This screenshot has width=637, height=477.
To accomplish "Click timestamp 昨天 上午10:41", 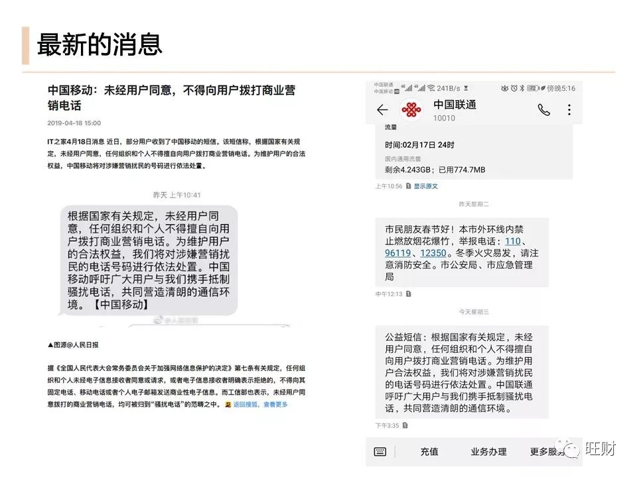I will point(177,195).
